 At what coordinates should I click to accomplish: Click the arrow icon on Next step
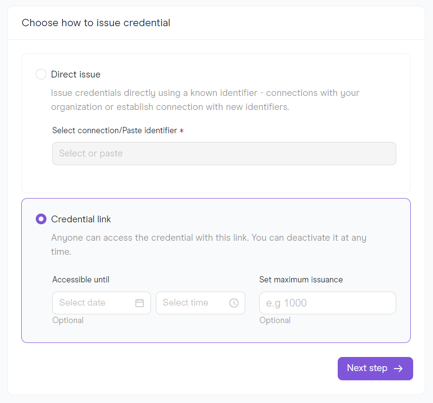point(398,369)
